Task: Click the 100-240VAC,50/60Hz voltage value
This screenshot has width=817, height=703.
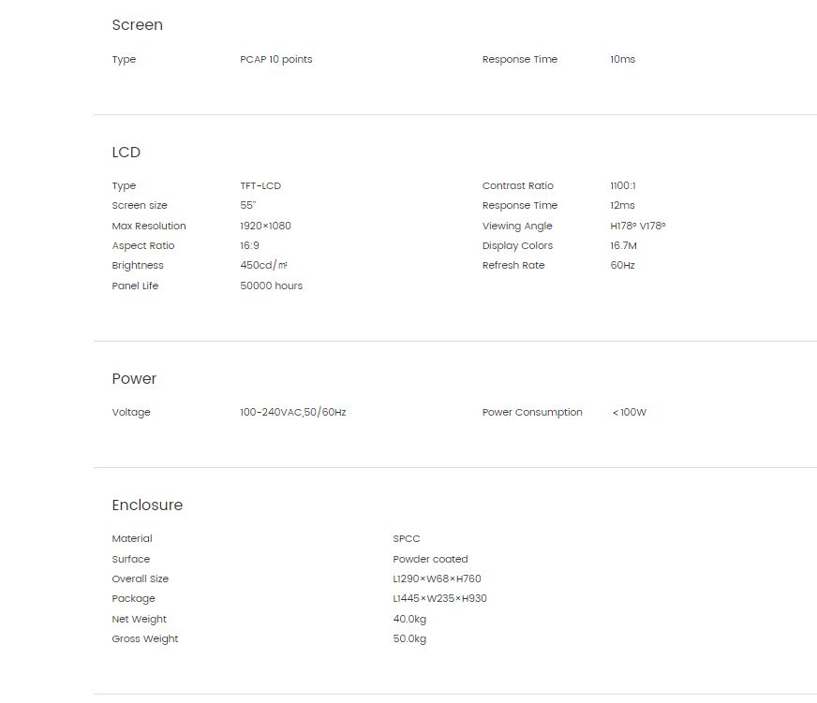Action: [293, 413]
